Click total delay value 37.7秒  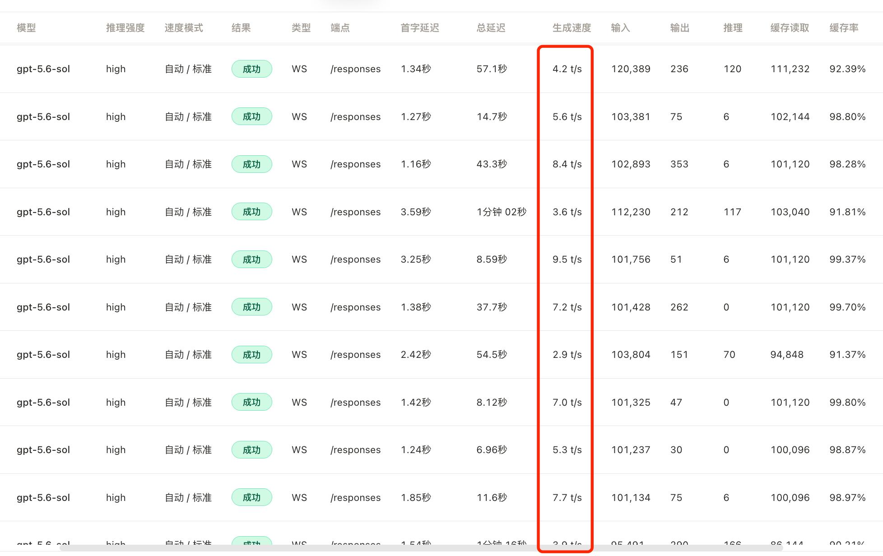pyautogui.click(x=492, y=307)
